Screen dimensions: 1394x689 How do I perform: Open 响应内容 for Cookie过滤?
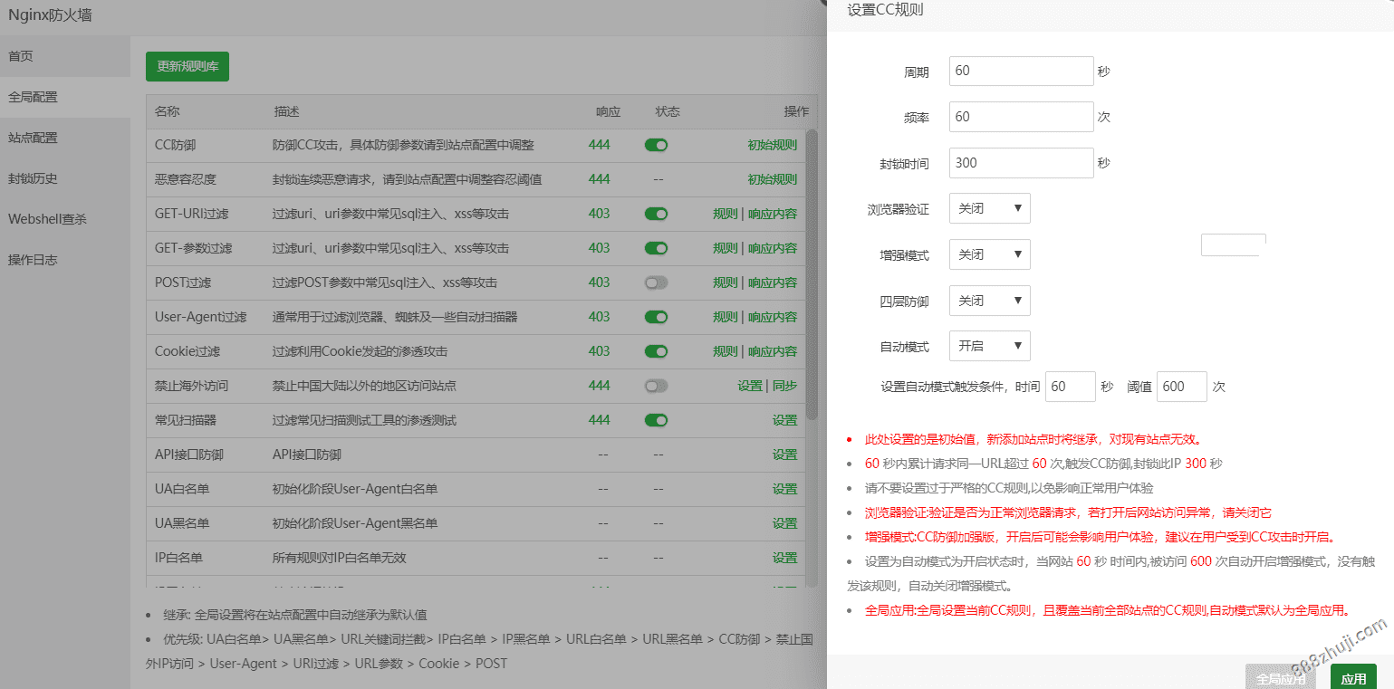coord(773,351)
